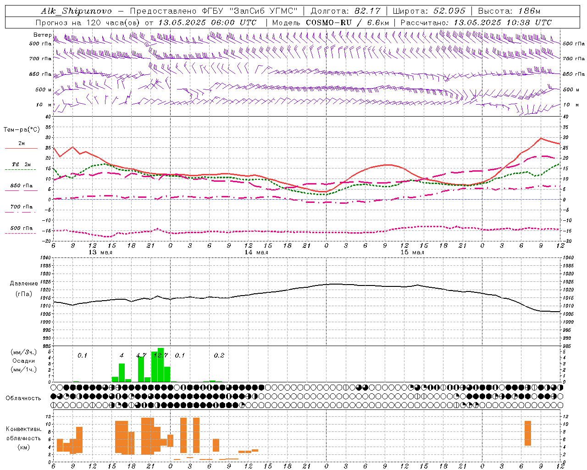
Task: Click the (мм/3ч.) units label
Action: [24, 352]
